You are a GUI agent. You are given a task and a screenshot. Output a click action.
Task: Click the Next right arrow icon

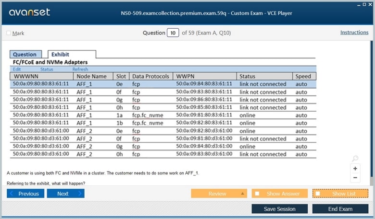(x=80, y=194)
